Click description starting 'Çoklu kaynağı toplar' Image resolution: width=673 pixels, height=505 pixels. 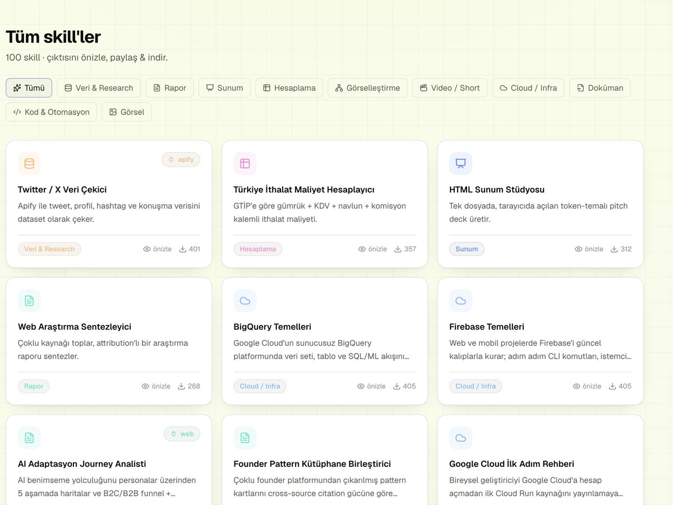[103, 350]
